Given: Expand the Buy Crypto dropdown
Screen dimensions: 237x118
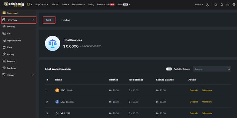Looking at the screenshot, I should 42,4.
